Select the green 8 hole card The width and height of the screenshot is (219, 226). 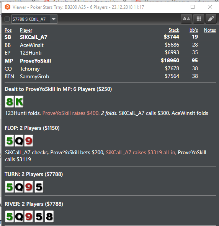coord(10,102)
